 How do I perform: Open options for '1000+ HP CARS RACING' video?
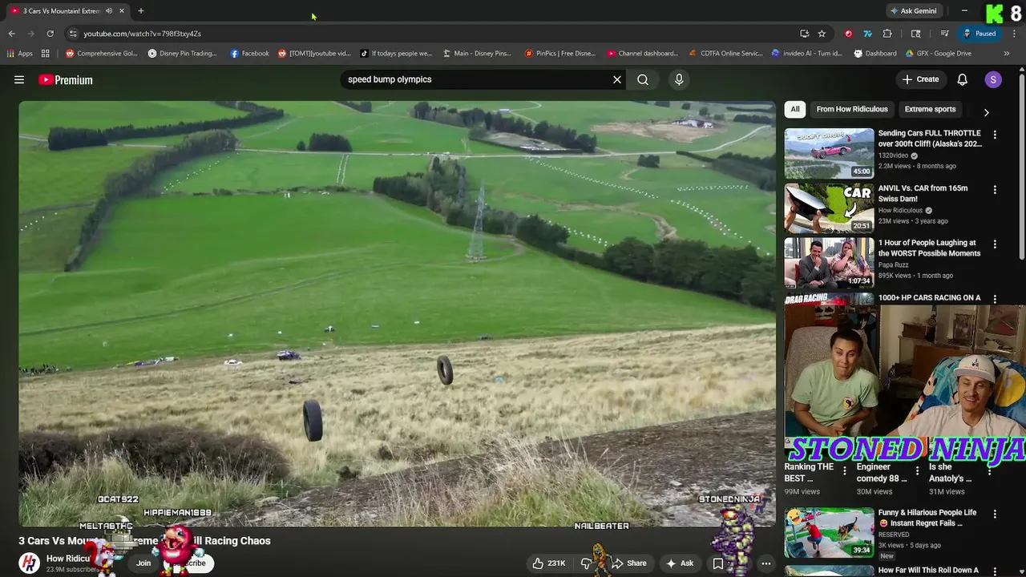click(995, 299)
